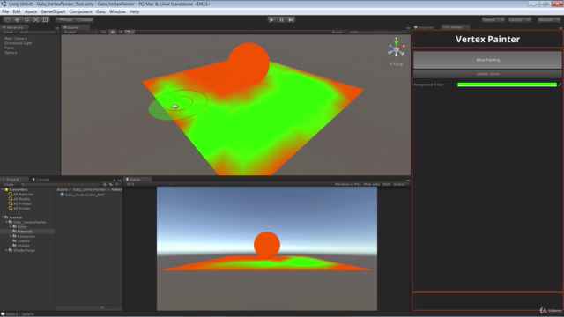564x317 pixels.
Task: Collapse the Favorites group
Action: pos(3,189)
